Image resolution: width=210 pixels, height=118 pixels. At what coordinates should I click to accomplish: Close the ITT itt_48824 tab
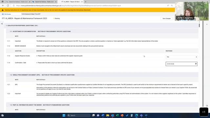click(x=82, y=2)
